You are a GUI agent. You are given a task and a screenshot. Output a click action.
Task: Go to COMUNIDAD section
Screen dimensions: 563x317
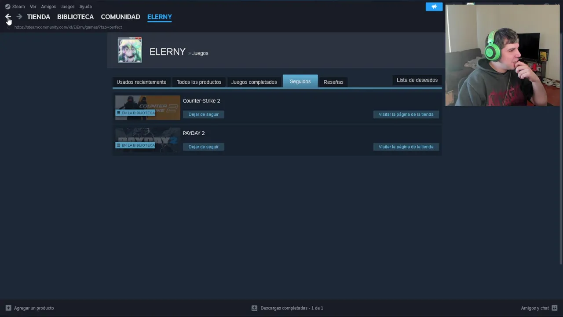[121, 17]
